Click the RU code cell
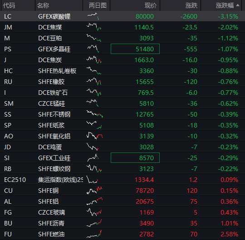Viewport: 245px width, 240px height. 8,82
